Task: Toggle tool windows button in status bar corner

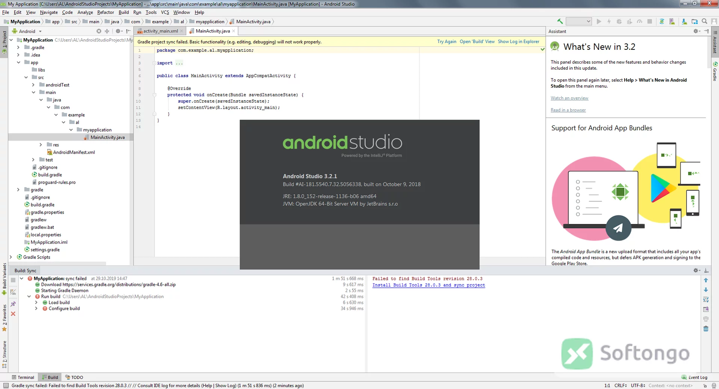Action: coord(6,386)
